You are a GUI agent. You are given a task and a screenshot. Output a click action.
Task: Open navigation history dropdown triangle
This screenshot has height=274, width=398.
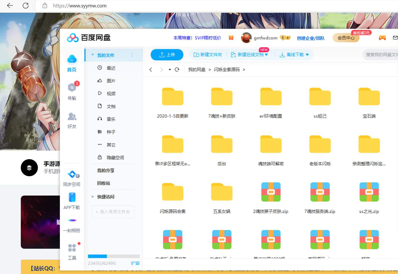pyautogui.click(x=170, y=70)
